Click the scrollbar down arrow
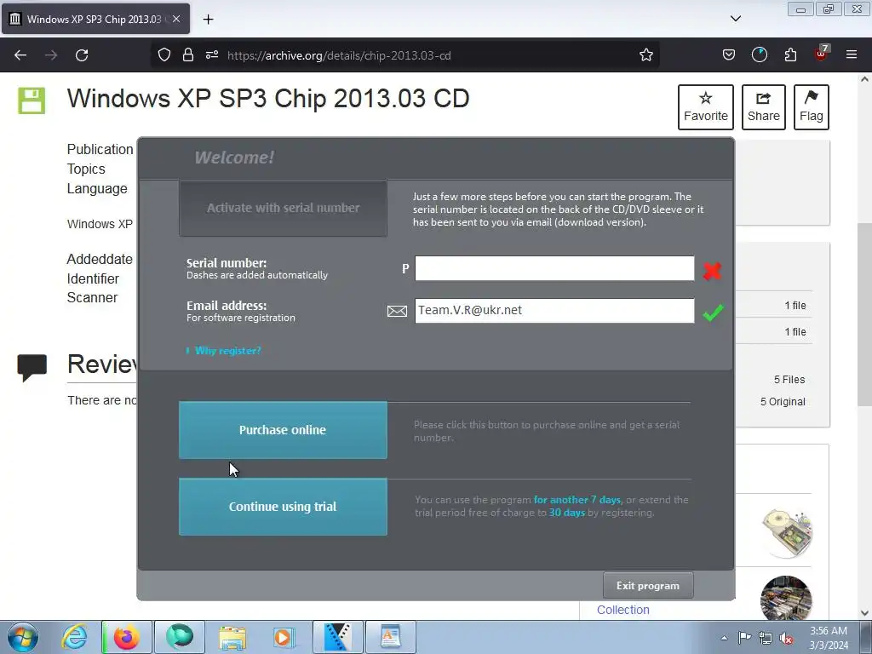Viewport: 872px width, 654px height. [864, 612]
